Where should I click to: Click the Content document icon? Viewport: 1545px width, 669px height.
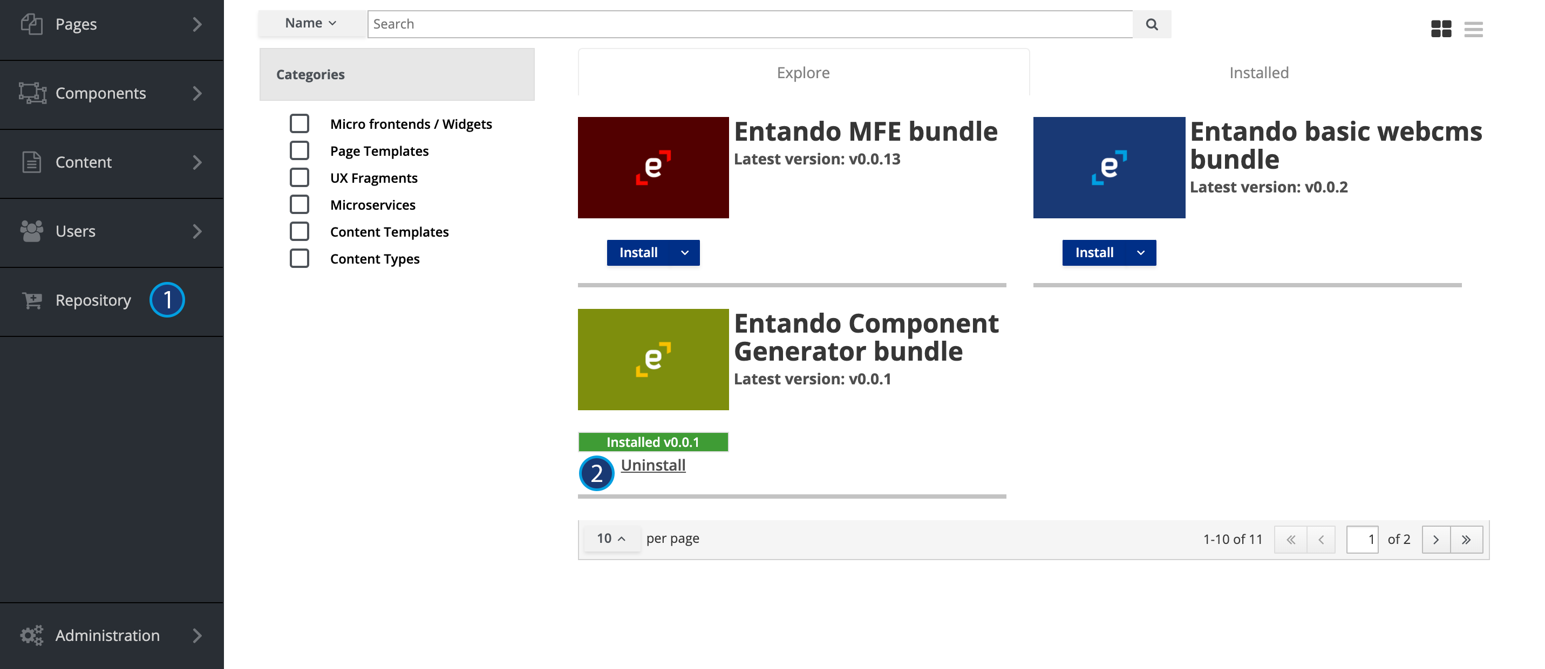[31, 162]
